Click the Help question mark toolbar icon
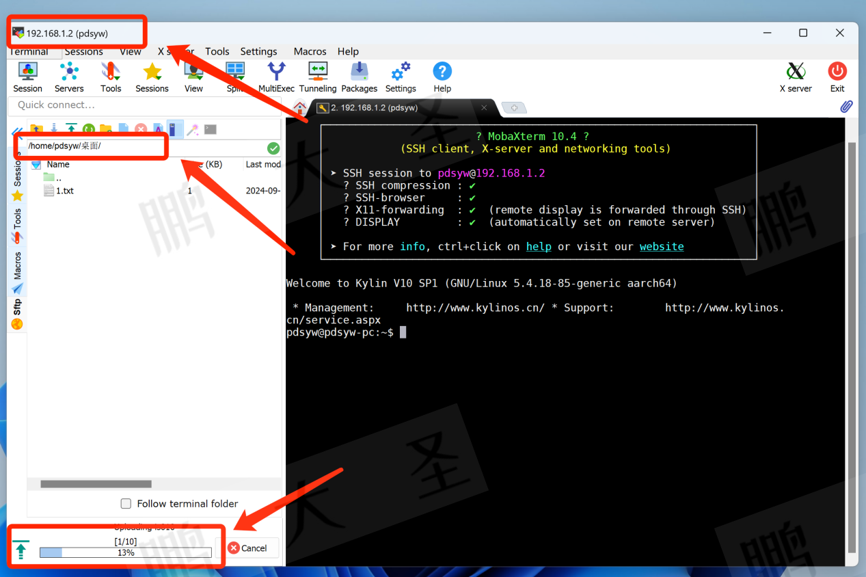This screenshot has width=866, height=577. click(x=442, y=77)
